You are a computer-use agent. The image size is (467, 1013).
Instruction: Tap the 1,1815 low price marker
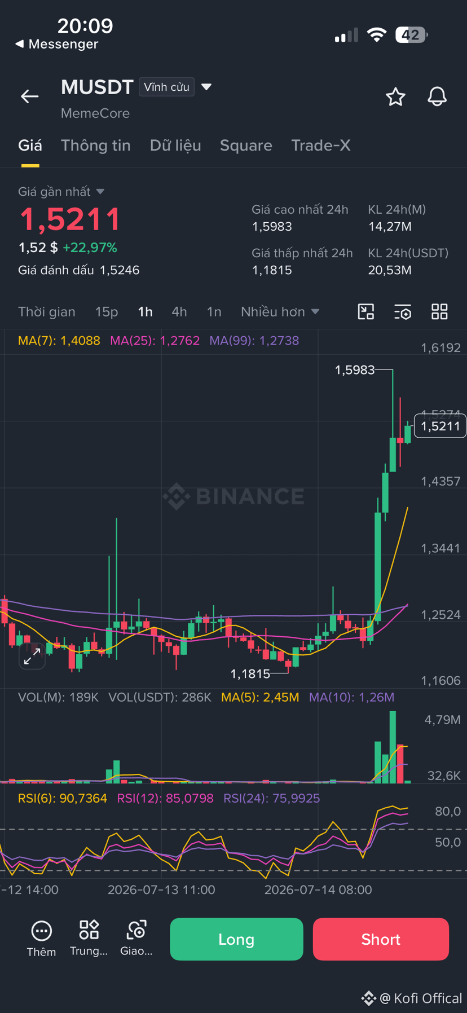[x=250, y=674]
